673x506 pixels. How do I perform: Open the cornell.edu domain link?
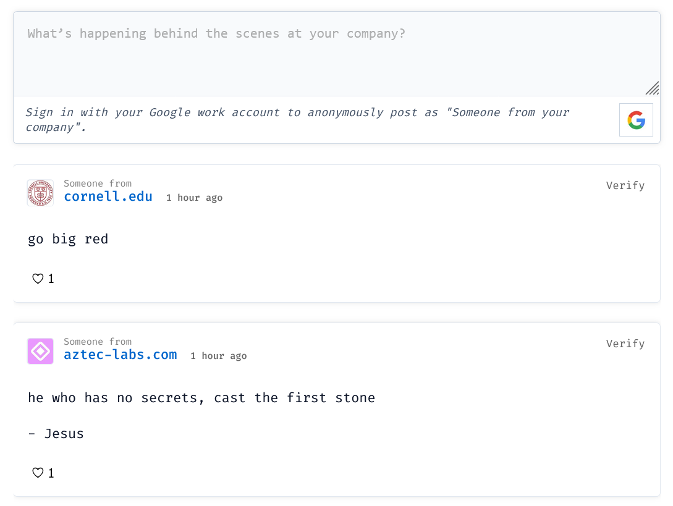click(108, 196)
